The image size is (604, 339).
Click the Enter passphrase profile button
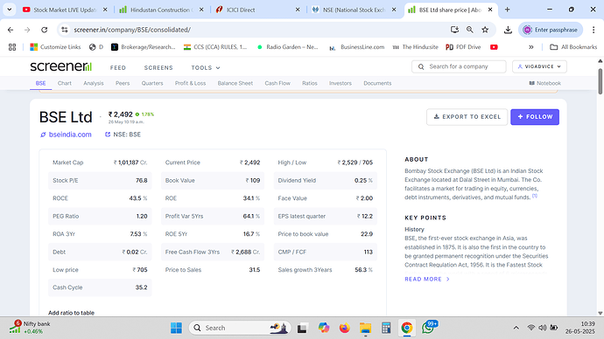[551, 30]
